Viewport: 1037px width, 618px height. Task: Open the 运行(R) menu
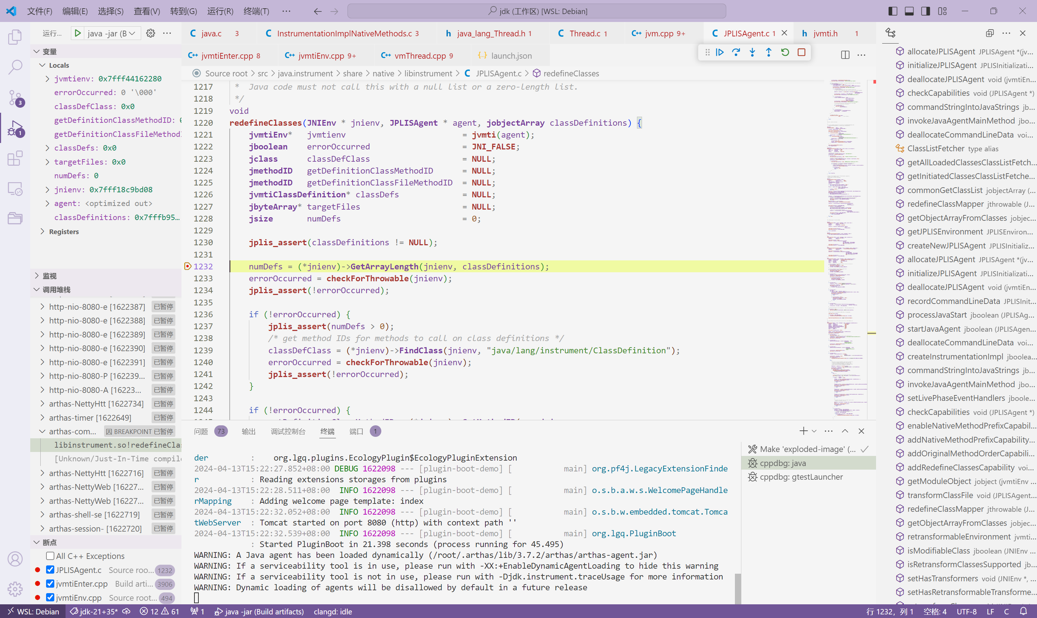click(x=220, y=11)
